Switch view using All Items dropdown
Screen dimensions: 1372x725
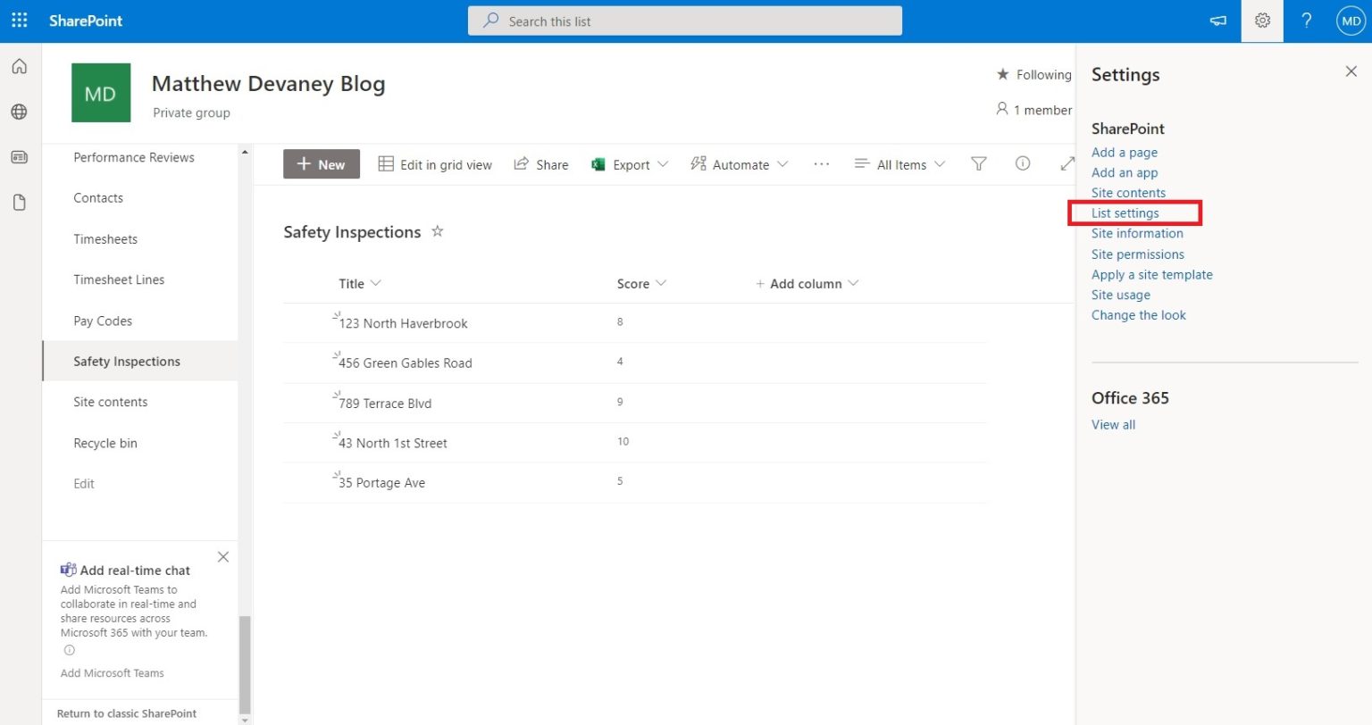(899, 165)
